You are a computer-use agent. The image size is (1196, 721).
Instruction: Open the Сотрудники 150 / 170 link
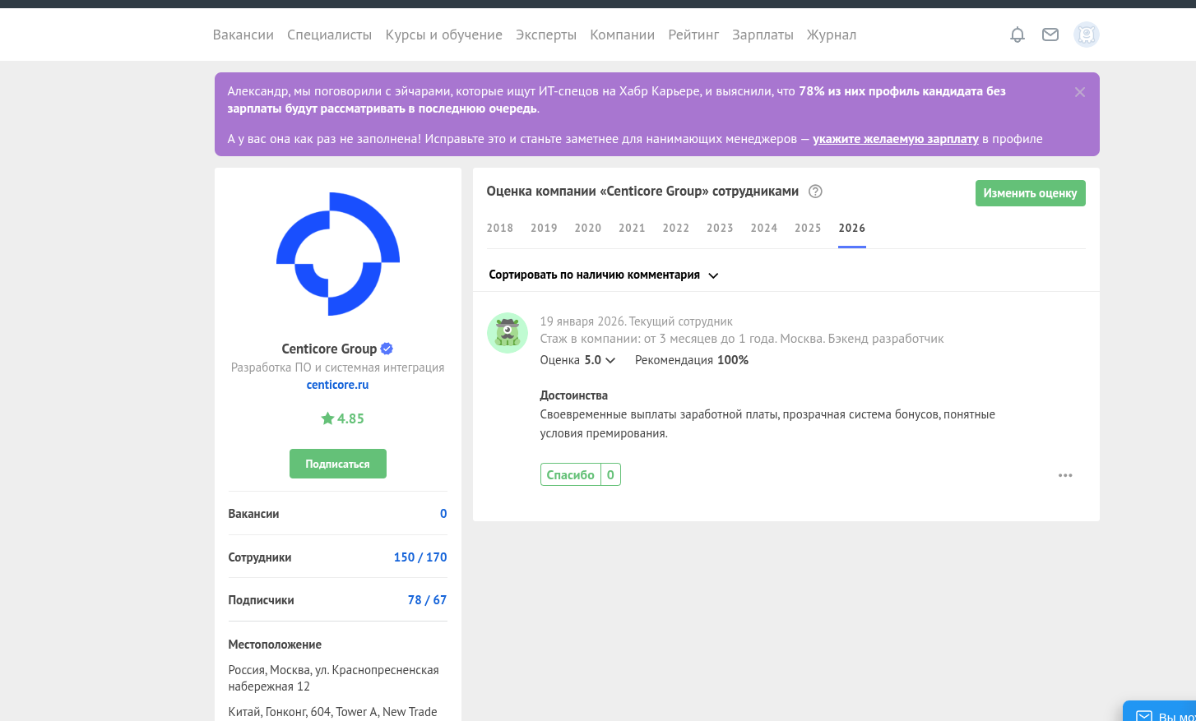point(420,557)
